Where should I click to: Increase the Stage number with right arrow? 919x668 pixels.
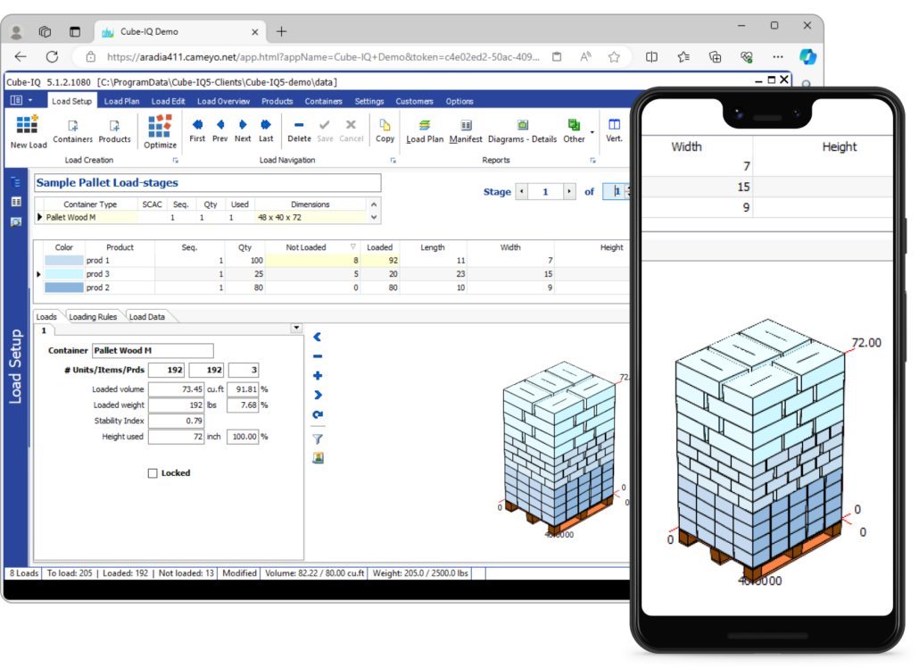coord(568,191)
